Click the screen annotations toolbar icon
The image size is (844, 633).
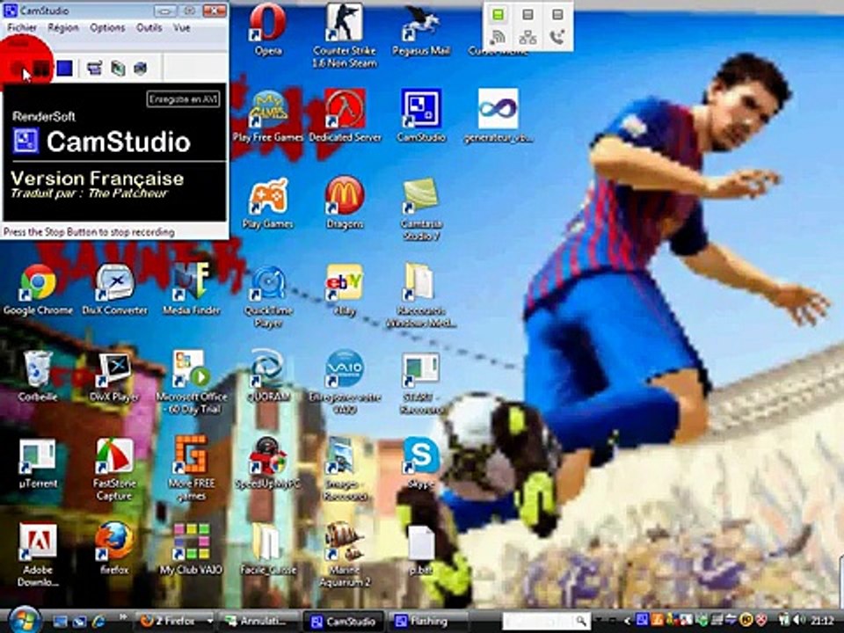pos(118,69)
